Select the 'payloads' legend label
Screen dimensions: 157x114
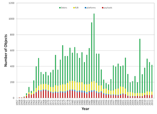pyautogui.click(x=108, y=8)
